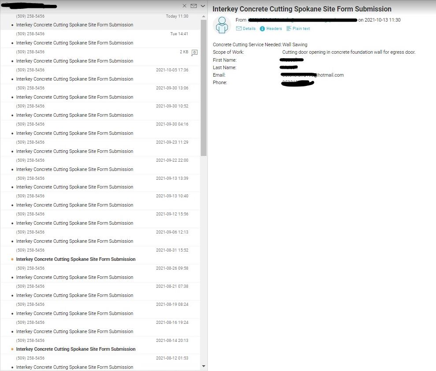This screenshot has height=371, width=436.
Task: Click the 'First Name:' label
Action: click(x=225, y=60)
